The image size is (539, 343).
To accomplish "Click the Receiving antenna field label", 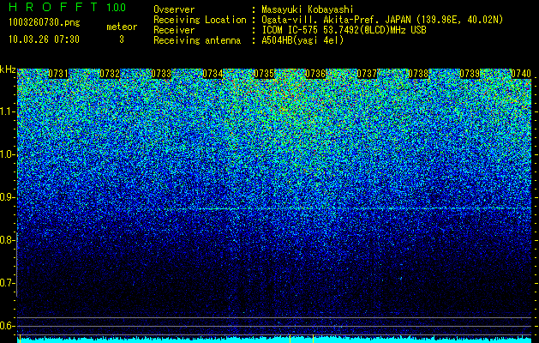I will click(197, 40).
